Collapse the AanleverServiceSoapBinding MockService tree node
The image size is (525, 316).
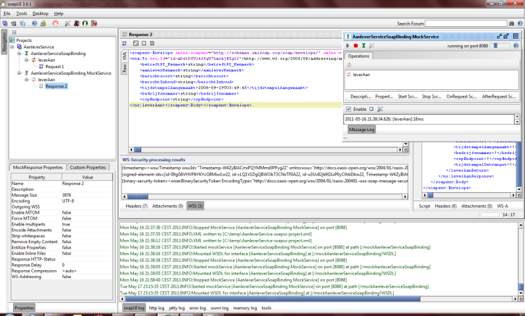pyautogui.click(x=18, y=73)
